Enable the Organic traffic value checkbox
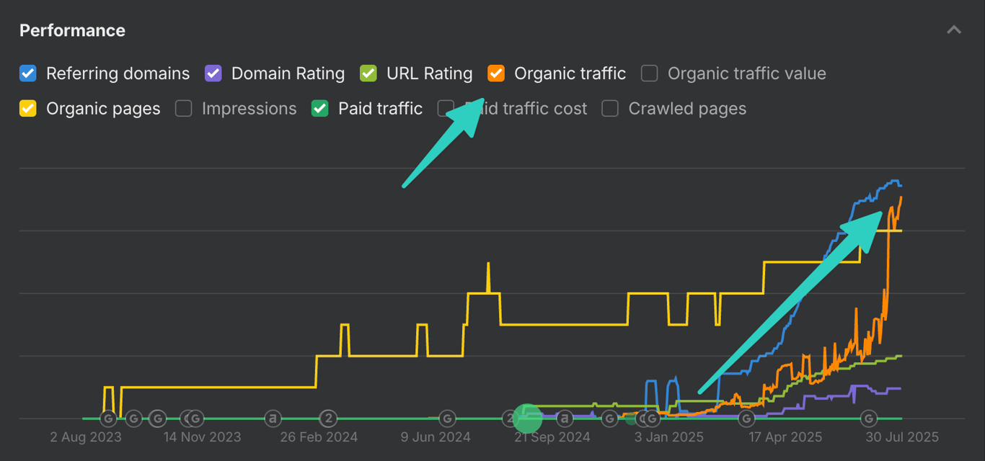Image resolution: width=985 pixels, height=461 pixels. [x=650, y=73]
